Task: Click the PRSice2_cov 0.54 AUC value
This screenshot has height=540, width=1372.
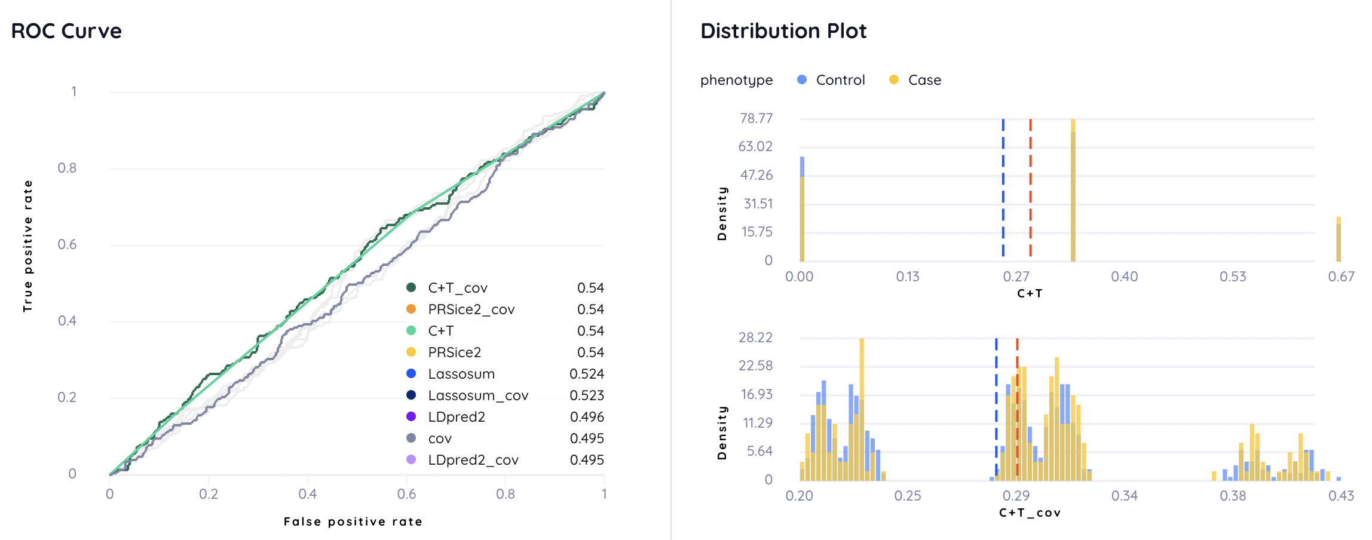Action: (590, 309)
